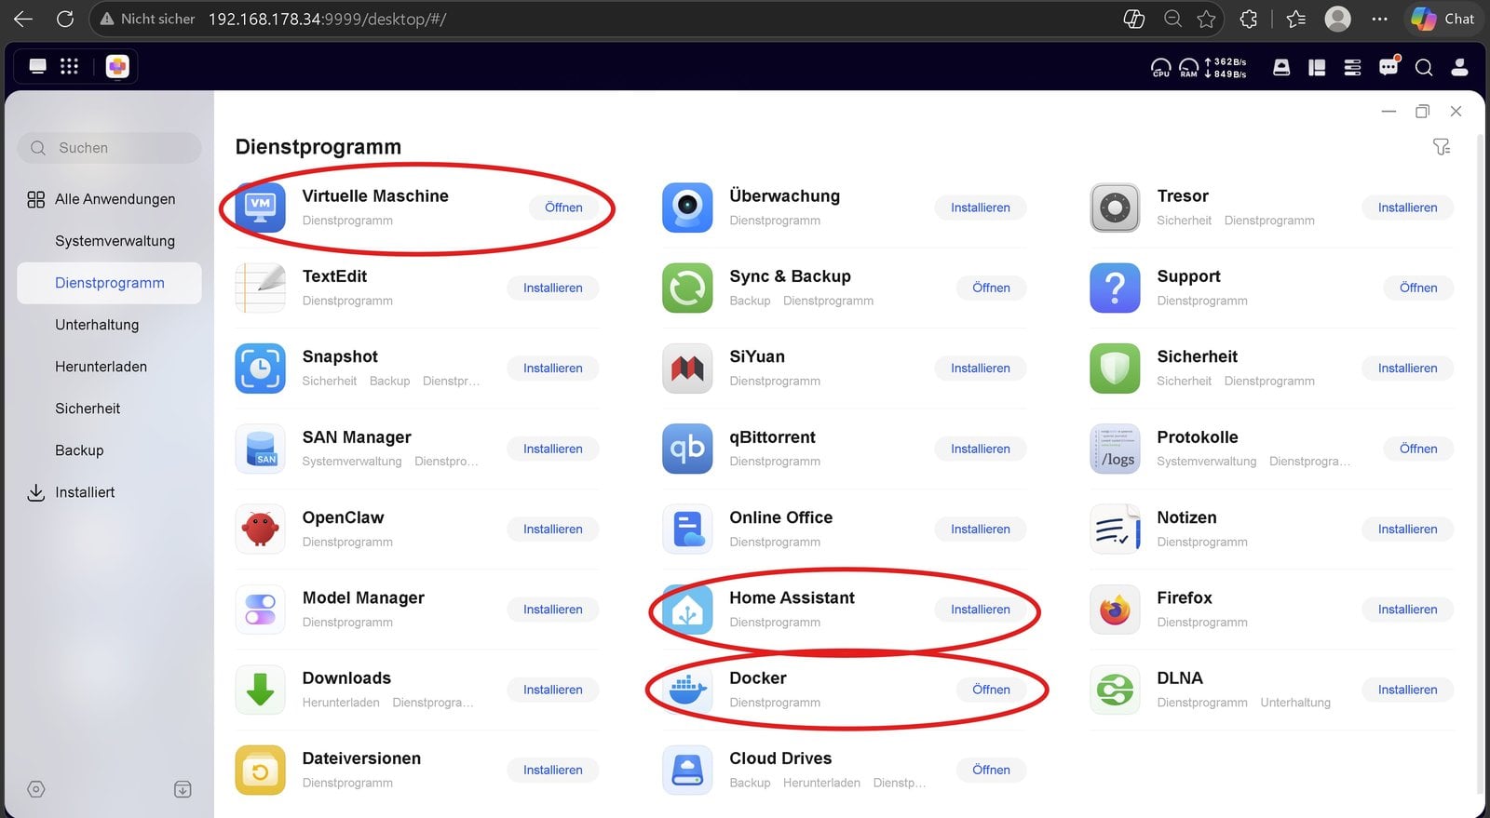Click the SiYuan app icon

687,369
